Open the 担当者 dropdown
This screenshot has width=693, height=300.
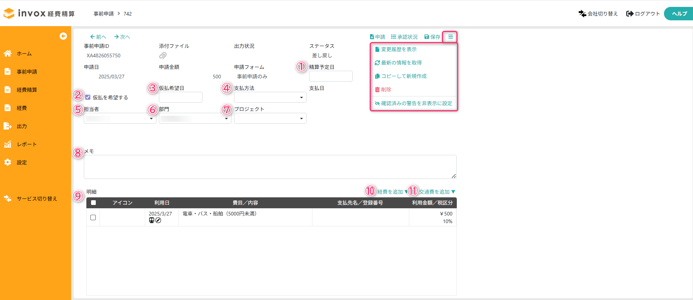point(120,118)
